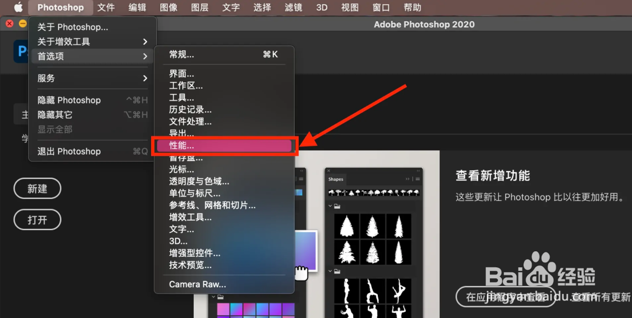
Task: Open the 3D menu in the menu bar
Action: click(322, 7)
